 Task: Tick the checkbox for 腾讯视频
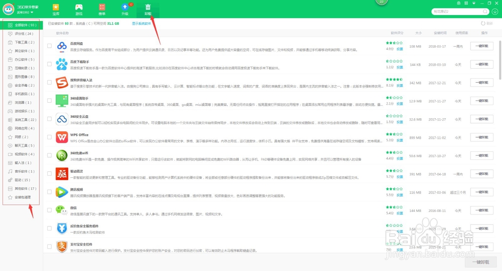point(49,192)
